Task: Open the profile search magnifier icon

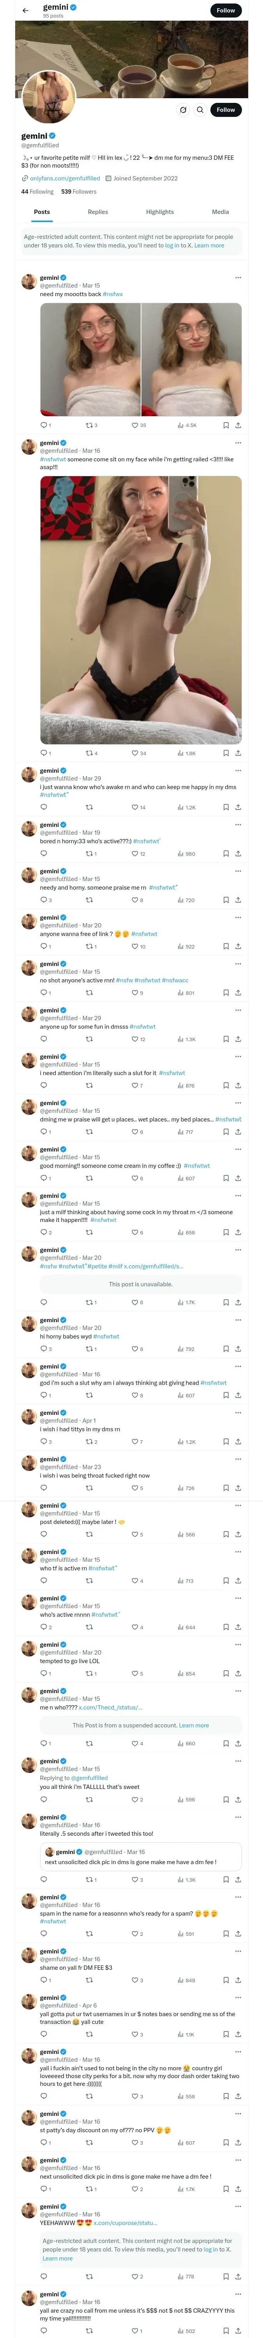Action: 199,110
